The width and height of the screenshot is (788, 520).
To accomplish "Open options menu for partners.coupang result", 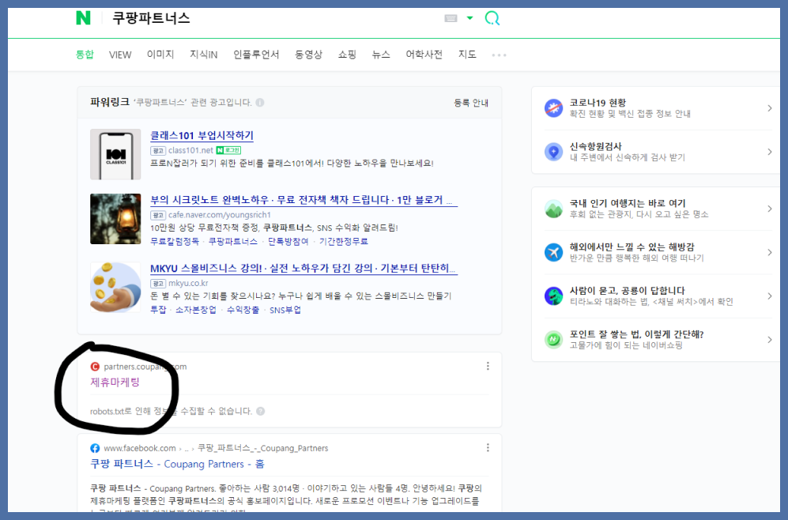I will (488, 366).
